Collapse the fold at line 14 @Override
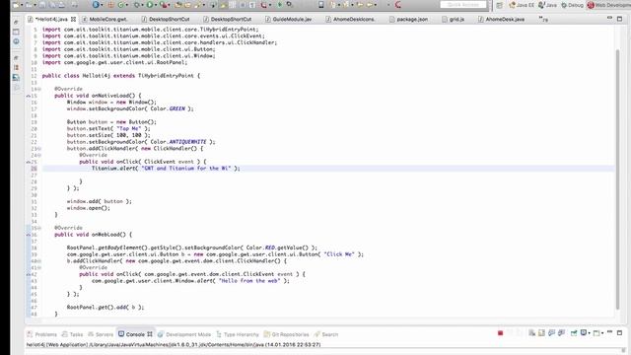This screenshot has width=631, height=355. [39, 89]
